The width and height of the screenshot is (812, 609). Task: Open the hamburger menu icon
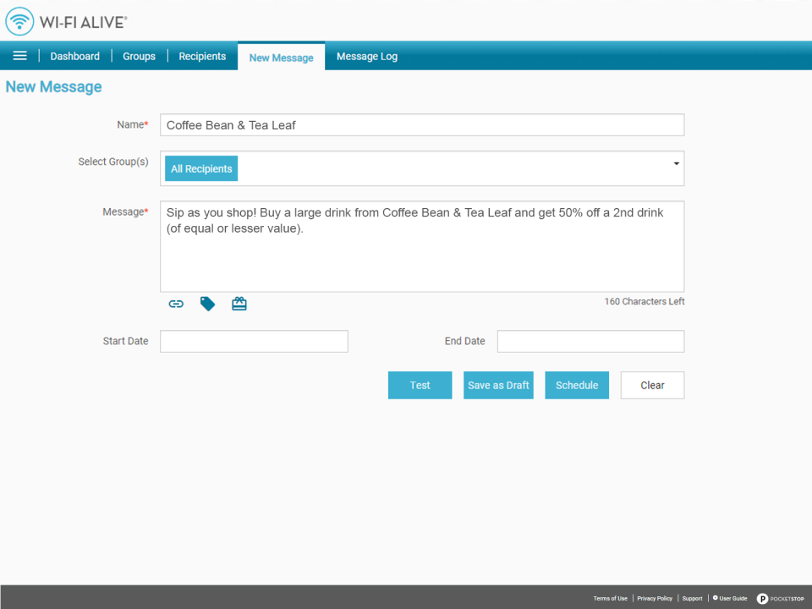[x=19, y=56]
